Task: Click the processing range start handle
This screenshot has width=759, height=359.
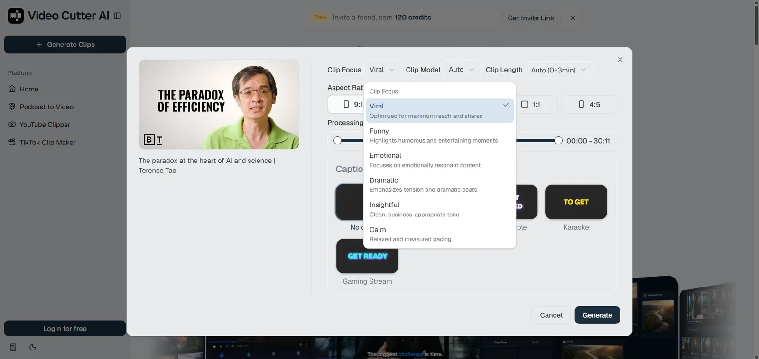Action: point(337,140)
